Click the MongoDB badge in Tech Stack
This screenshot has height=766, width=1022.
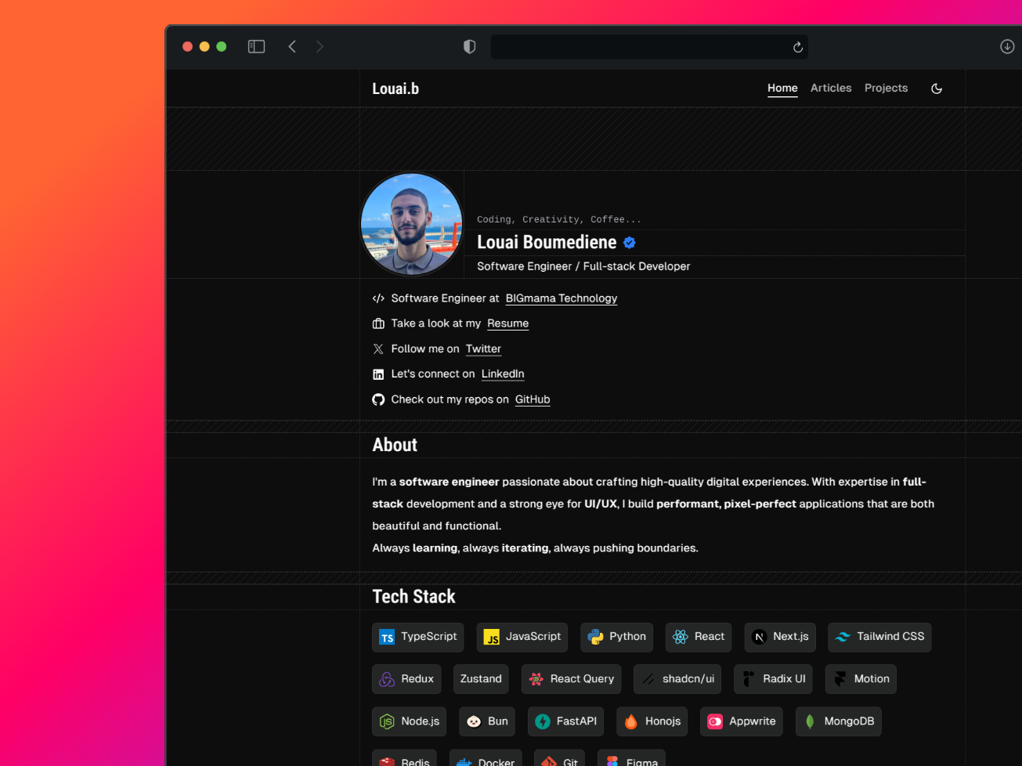839,721
